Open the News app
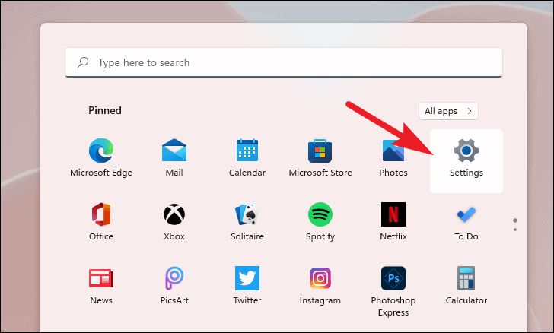 tap(101, 286)
